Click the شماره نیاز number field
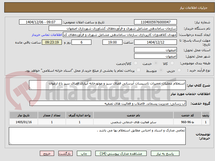Screen dimensions: 215x161 point(155,22)
